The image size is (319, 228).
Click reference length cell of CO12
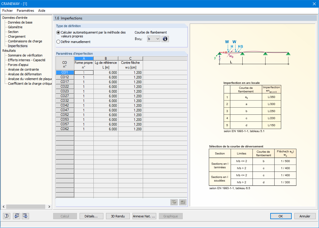(x=106, y=77)
